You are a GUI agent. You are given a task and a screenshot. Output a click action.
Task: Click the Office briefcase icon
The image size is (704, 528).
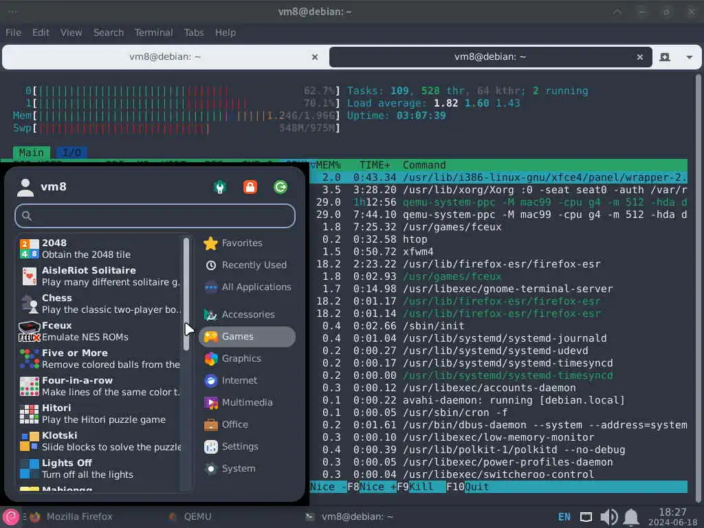[x=210, y=425]
